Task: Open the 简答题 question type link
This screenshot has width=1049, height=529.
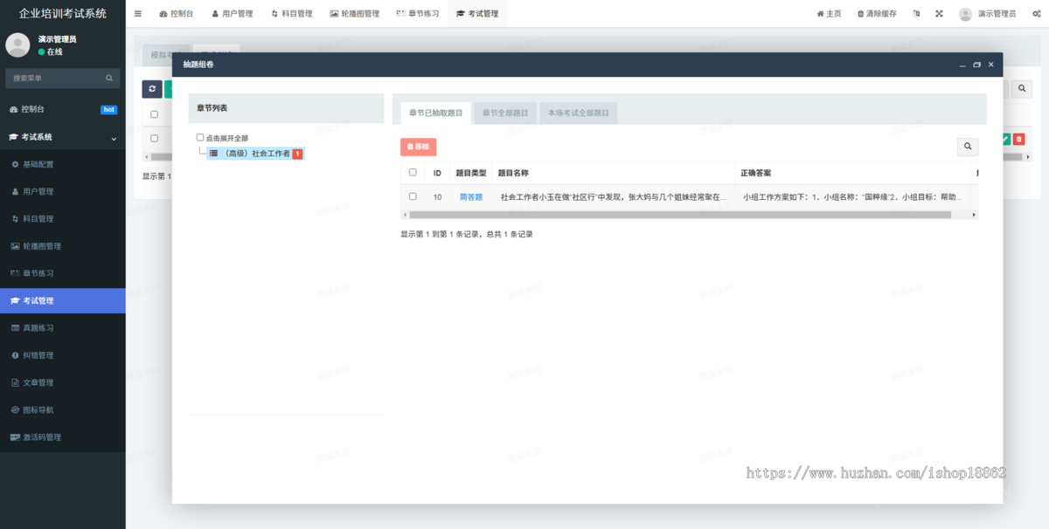Action: coord(470,197)
